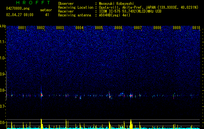The height and width of the screenshot is (129, 204).
Task: Select antenna A504HB(yagi 4el) text
Action: 114,15
